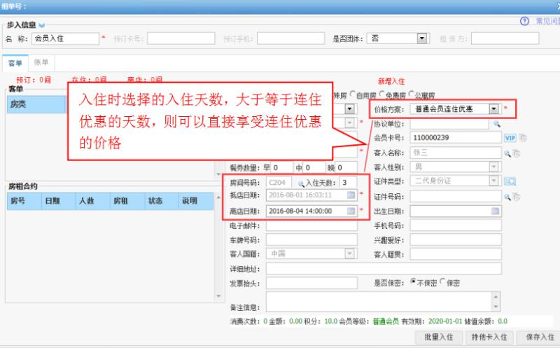Open the 客人性别 dropdown
Viewport: 560px width, 348px height.
[493, 167]
